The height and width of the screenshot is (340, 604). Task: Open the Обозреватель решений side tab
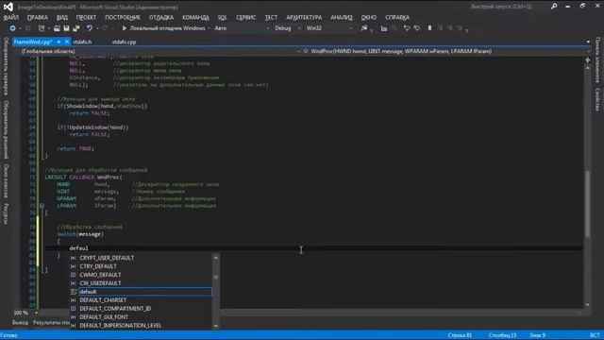pos(6,129)
